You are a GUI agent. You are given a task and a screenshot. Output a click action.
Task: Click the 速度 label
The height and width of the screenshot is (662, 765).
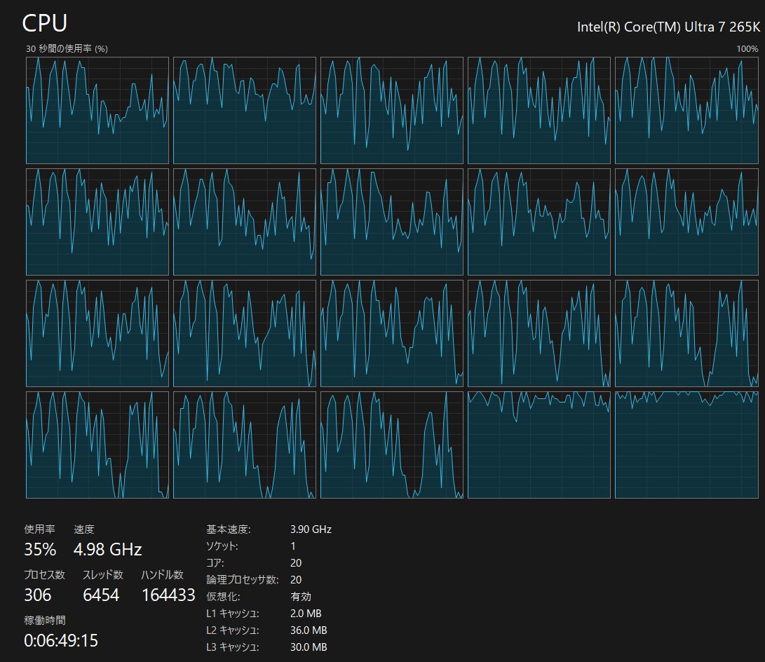(x=84, y=529)
